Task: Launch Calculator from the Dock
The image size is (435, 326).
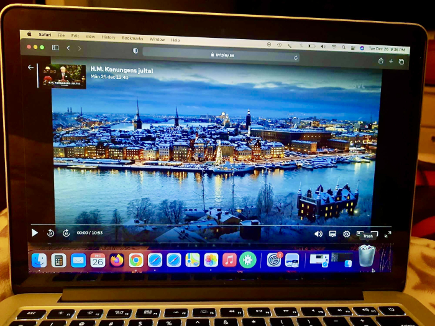Action: (58, 261)
